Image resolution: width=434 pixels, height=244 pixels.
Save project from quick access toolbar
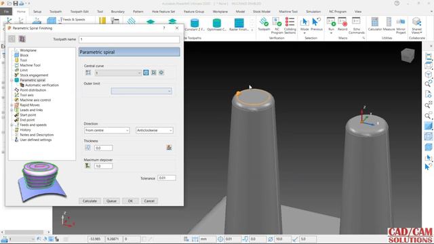16,3
